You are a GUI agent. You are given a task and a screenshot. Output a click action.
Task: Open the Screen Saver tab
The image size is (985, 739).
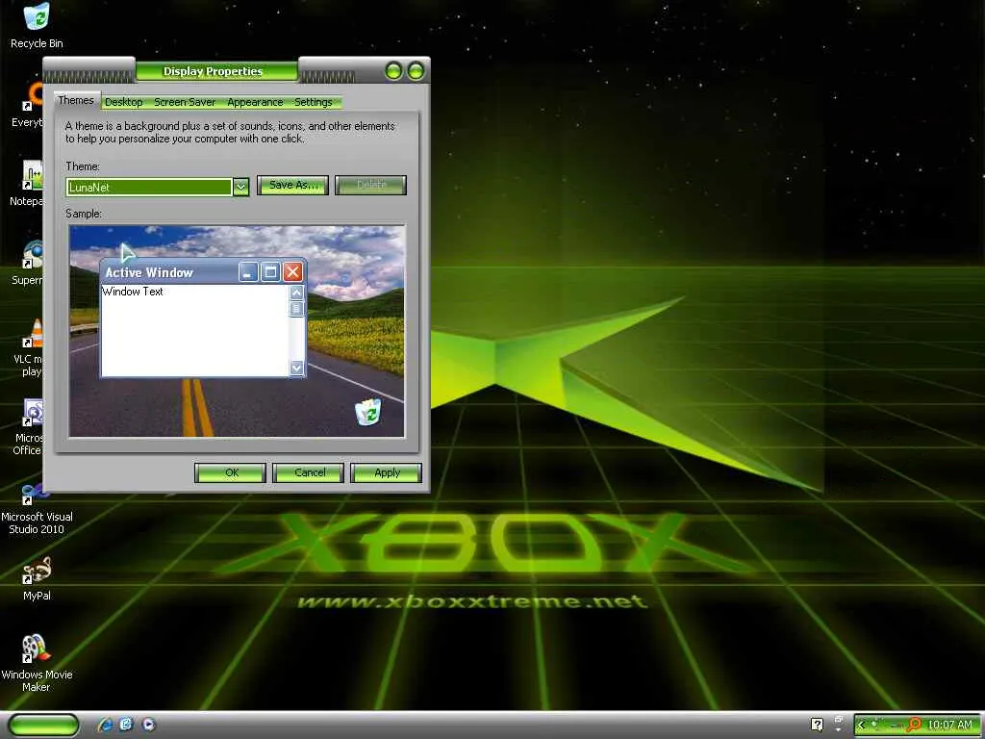(185, 102)
